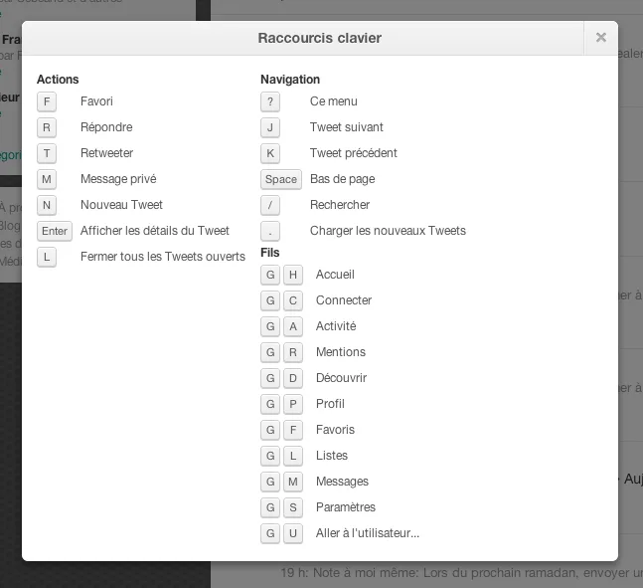Click the question mark key icon
This screenshot has width=643, height=588.
tap(270, 101)
